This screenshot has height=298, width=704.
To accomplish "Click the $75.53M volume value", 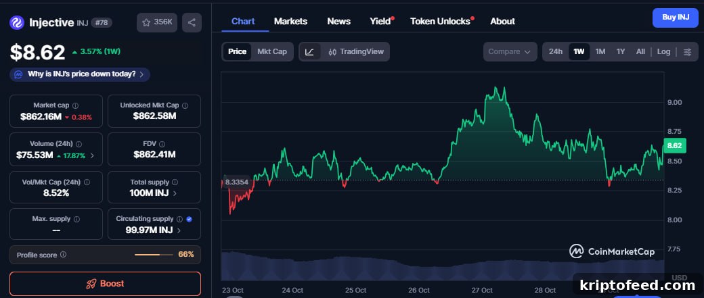I will coord(35,155).
